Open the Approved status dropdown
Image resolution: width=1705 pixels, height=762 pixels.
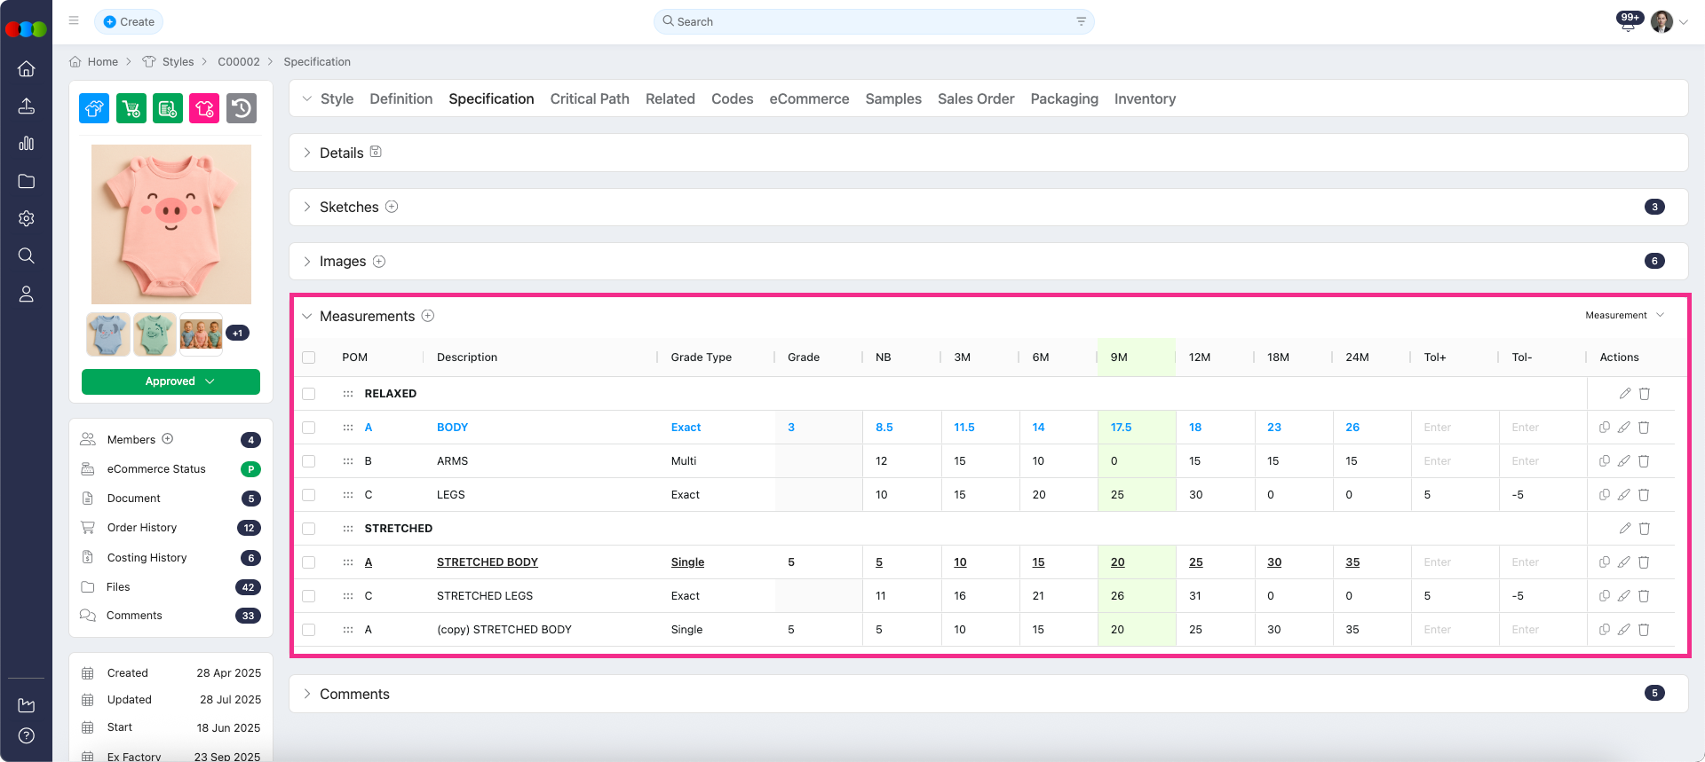(170, 381)
